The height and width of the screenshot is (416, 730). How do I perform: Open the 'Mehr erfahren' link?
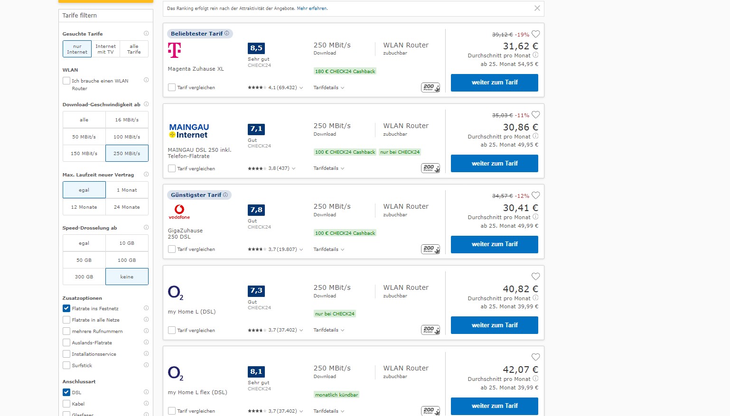[311, 9]
